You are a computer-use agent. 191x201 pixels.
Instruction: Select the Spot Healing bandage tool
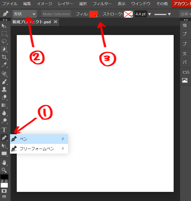coord(4,74)
